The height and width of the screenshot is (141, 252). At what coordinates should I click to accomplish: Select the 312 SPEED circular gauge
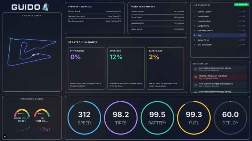point(84,118)
